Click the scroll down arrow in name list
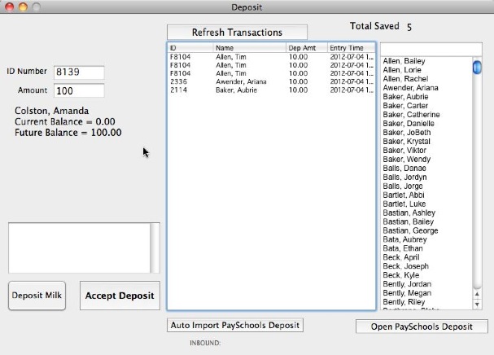The height and width of the screenshot is (355, 494). click(x=477, y=305)
